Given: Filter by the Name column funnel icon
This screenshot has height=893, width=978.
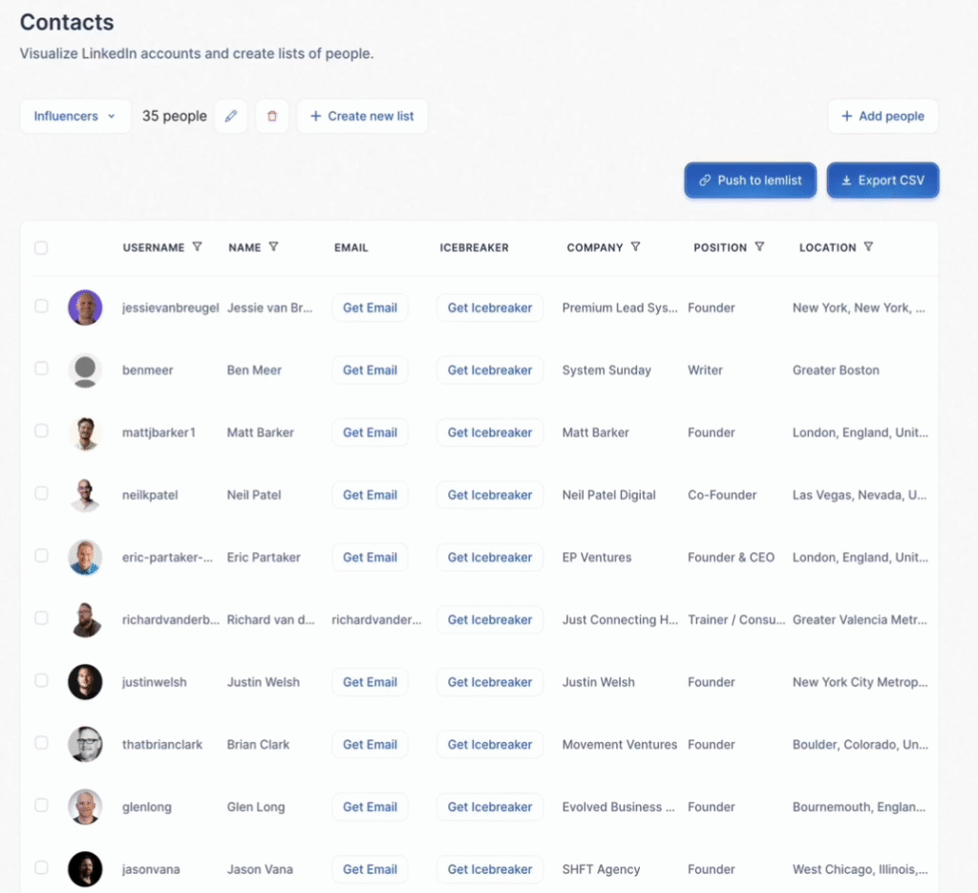Looking at the screenshot, I should click(x=273, y=247).
